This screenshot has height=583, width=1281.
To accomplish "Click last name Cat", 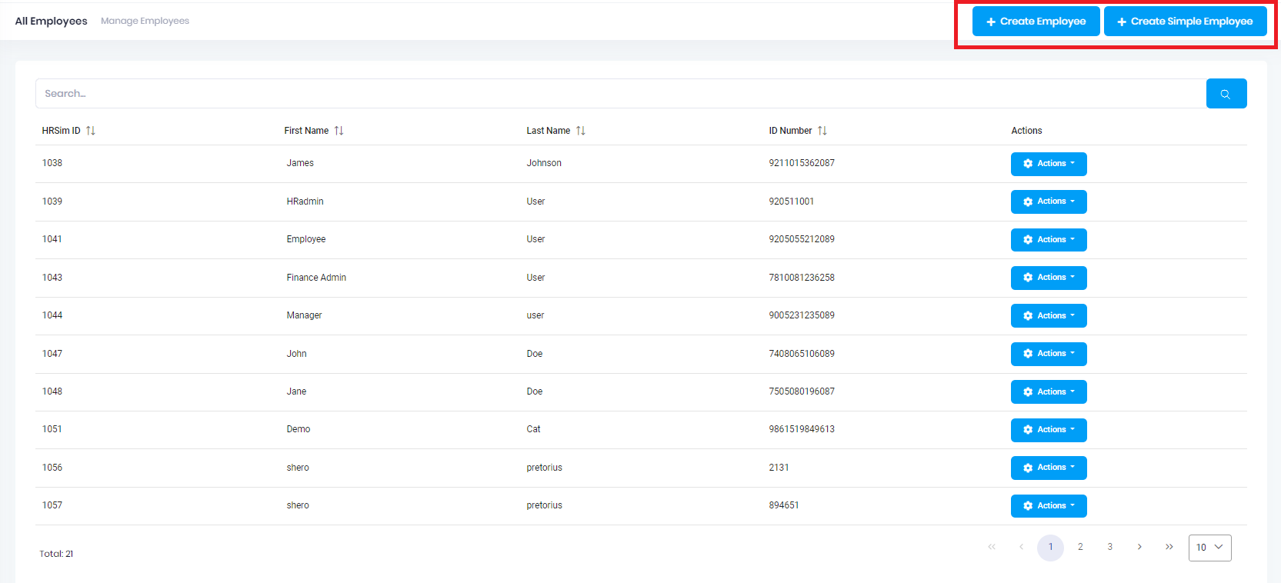I will [x=533, y=429].
